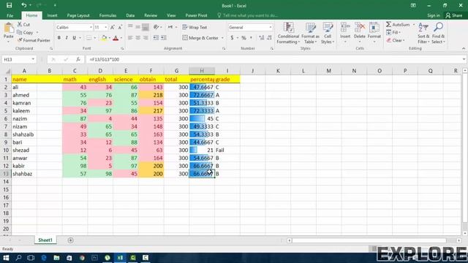
Task: Delete cells with the Delete button
Action: pos(359,32)
